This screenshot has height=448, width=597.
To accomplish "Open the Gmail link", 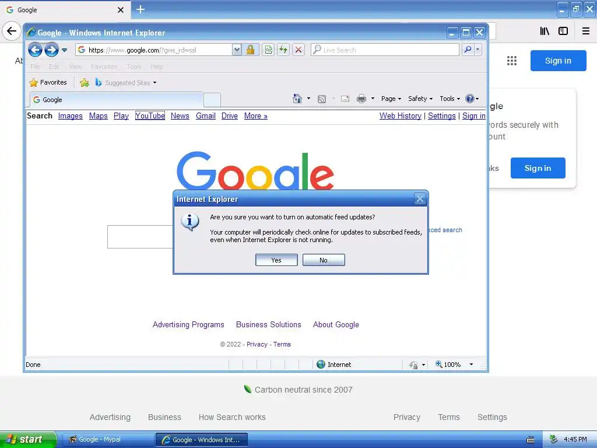I will click(206, 116).
